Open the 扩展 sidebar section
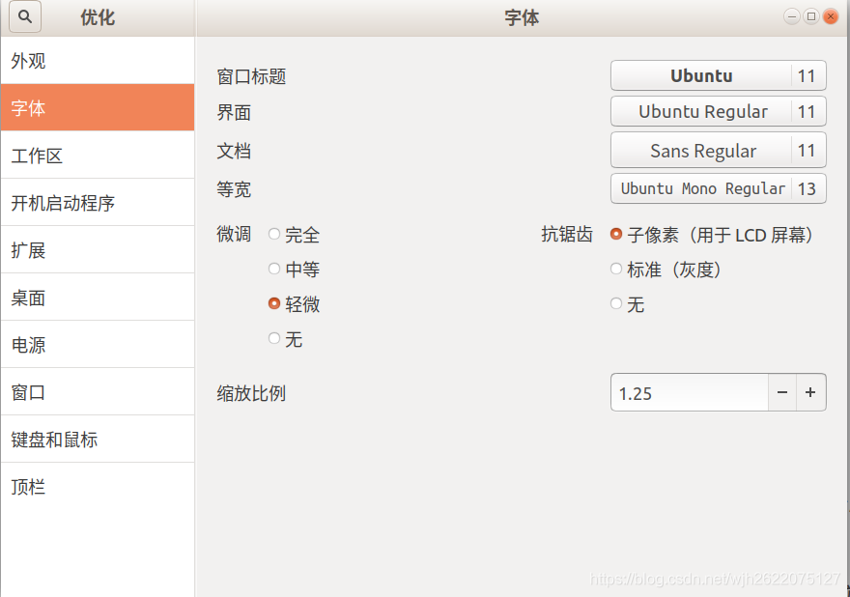850x597 pixels. (97, 250)
